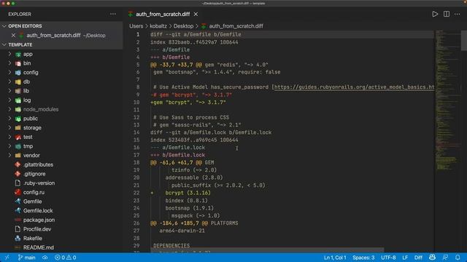Screen dimensions: 467x262
Task: Close auth_from_scratch.diff in Open Editors
Action: pyautogui.click(x=13, y=36)
